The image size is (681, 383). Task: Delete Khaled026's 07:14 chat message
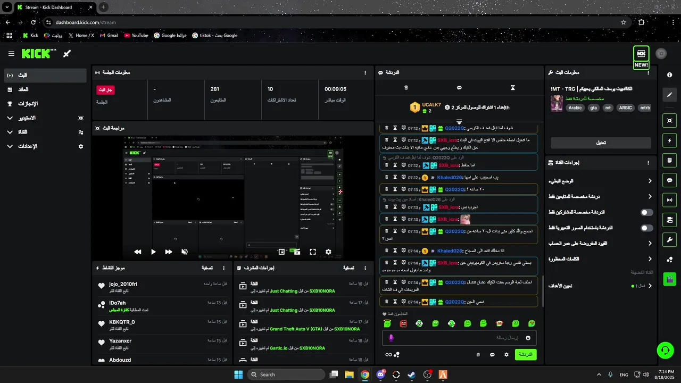click(387, 251)
